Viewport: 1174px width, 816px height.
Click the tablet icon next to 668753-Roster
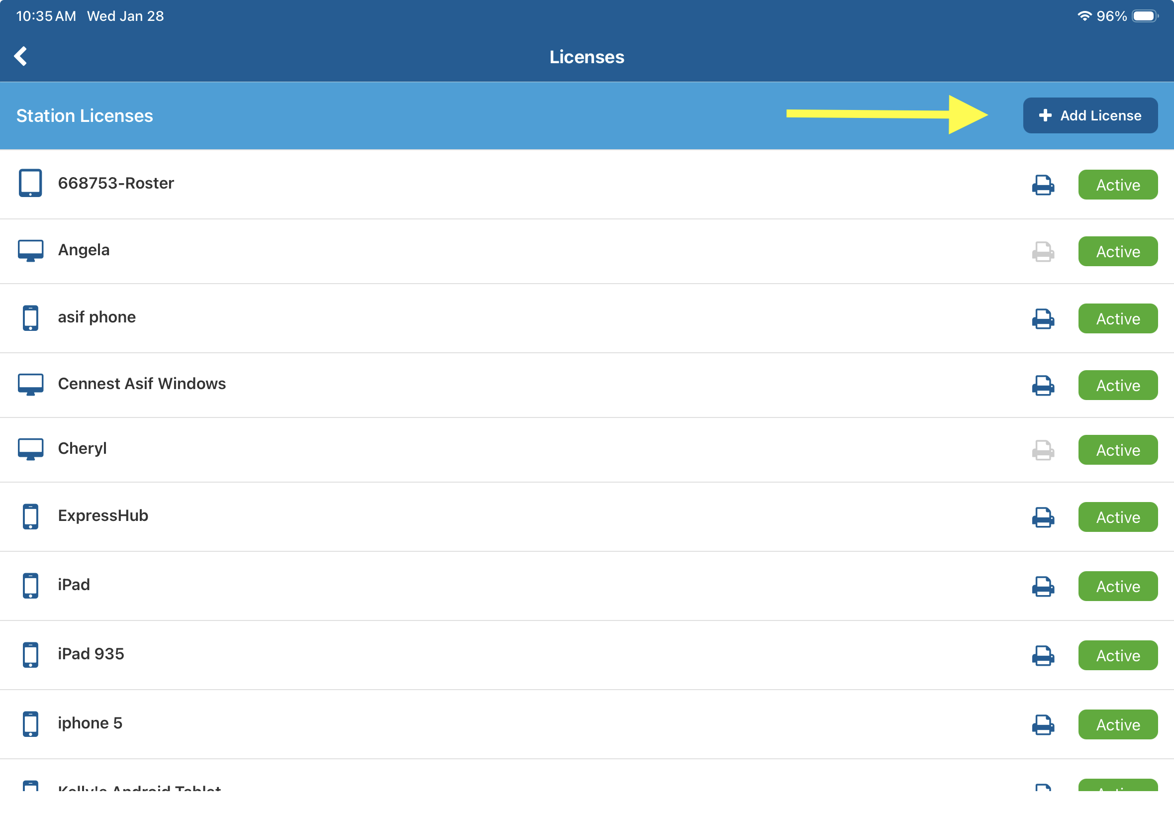click(30, 183)
